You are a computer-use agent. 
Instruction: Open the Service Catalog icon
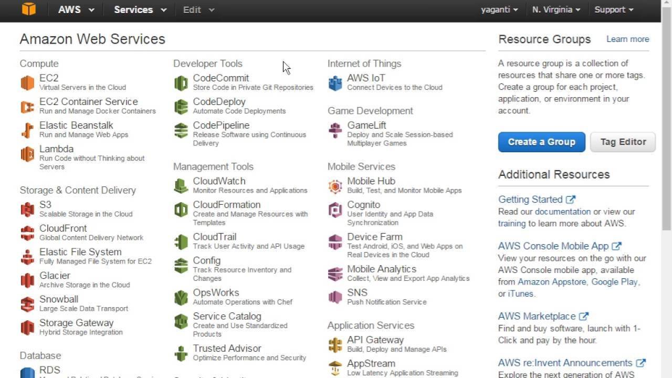pos(181,321)
